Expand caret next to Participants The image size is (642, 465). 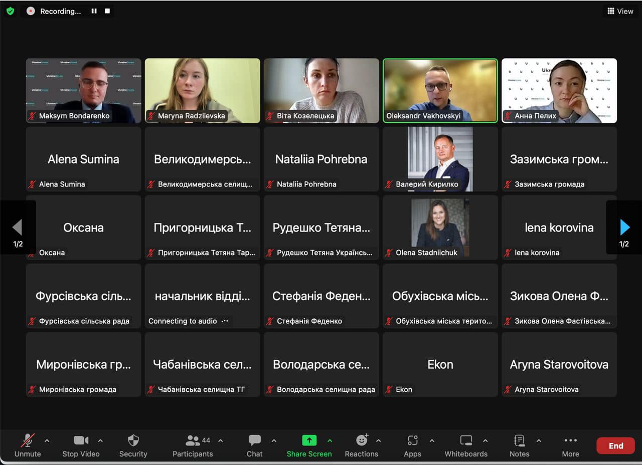220,441
